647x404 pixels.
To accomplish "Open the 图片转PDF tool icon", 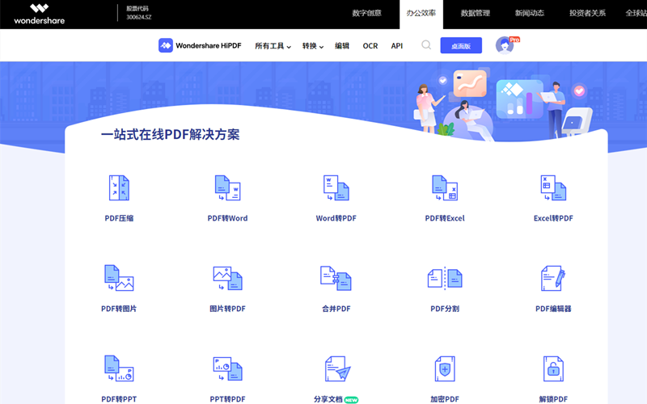I will tap(227, 278).
